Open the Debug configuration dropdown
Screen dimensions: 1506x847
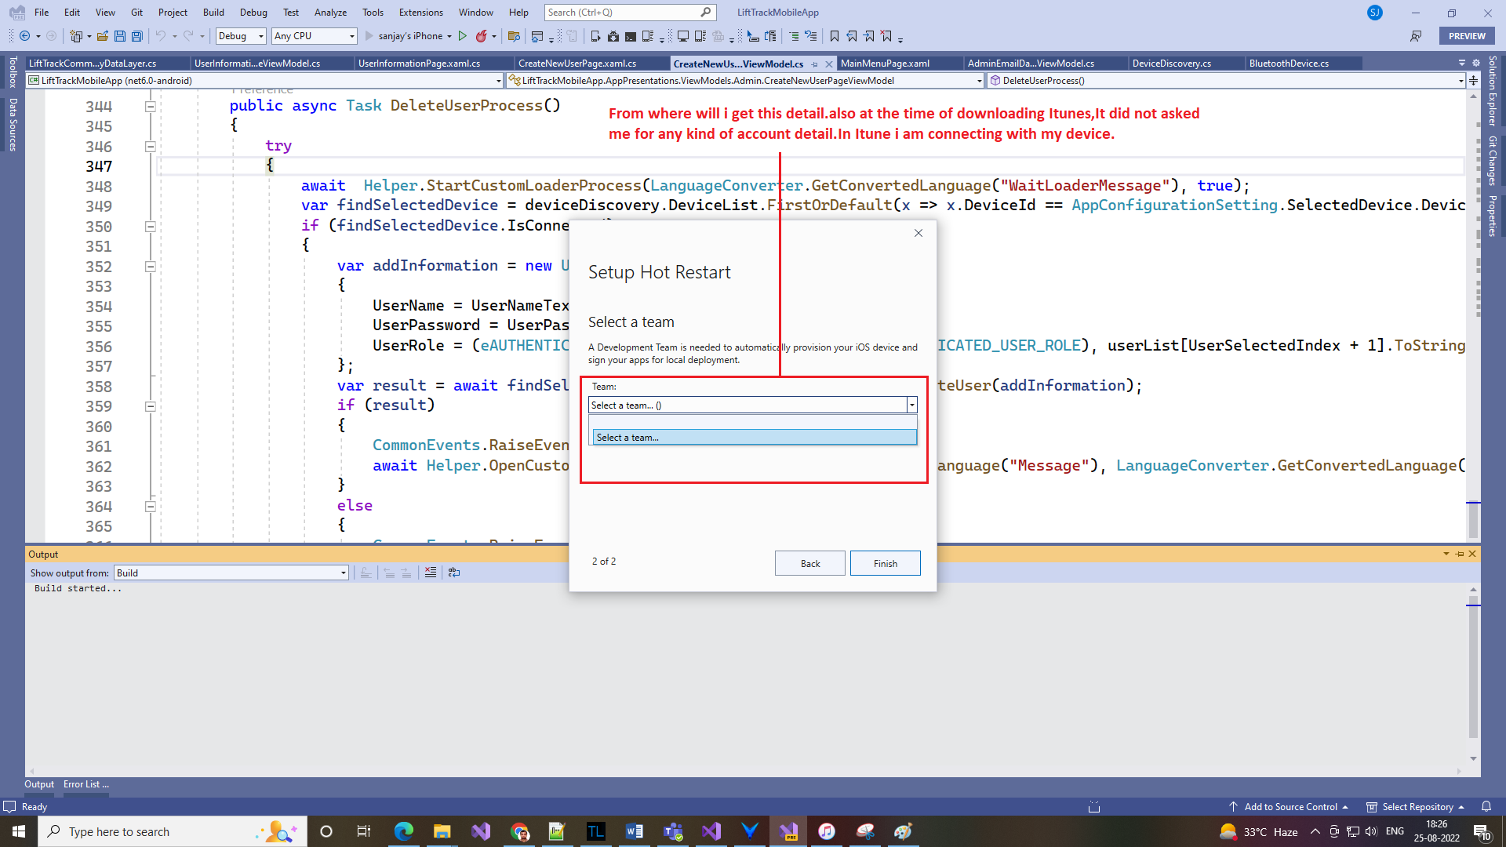click(242, 36)
